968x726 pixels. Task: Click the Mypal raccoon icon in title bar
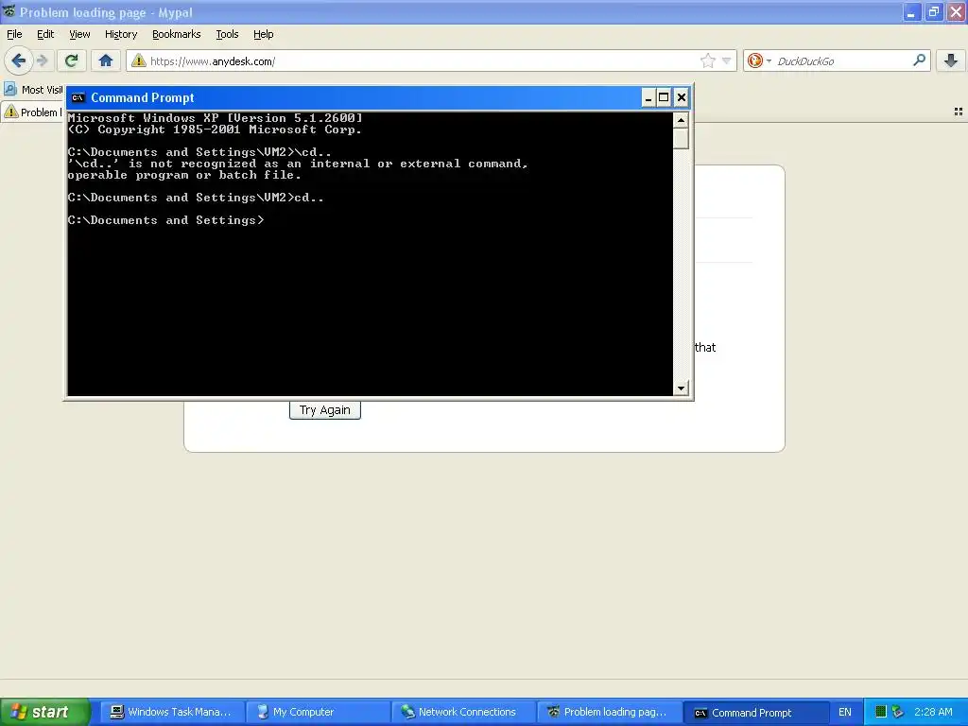coord(9,11)
